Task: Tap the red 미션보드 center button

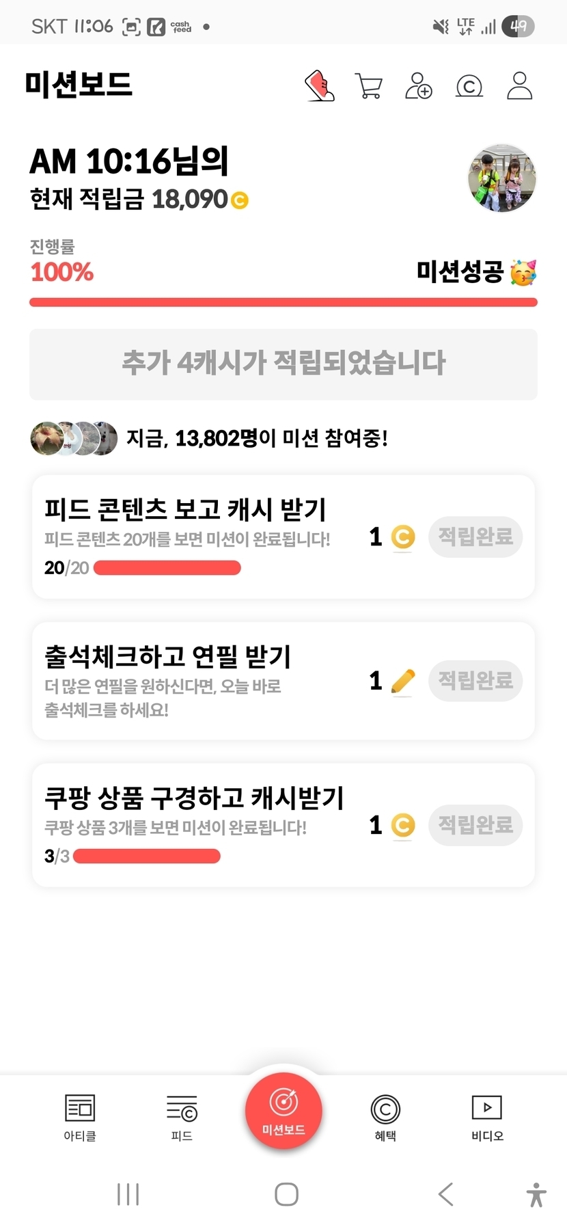Action: coord(283,1111)
